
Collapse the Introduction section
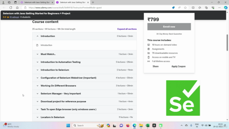84,36
